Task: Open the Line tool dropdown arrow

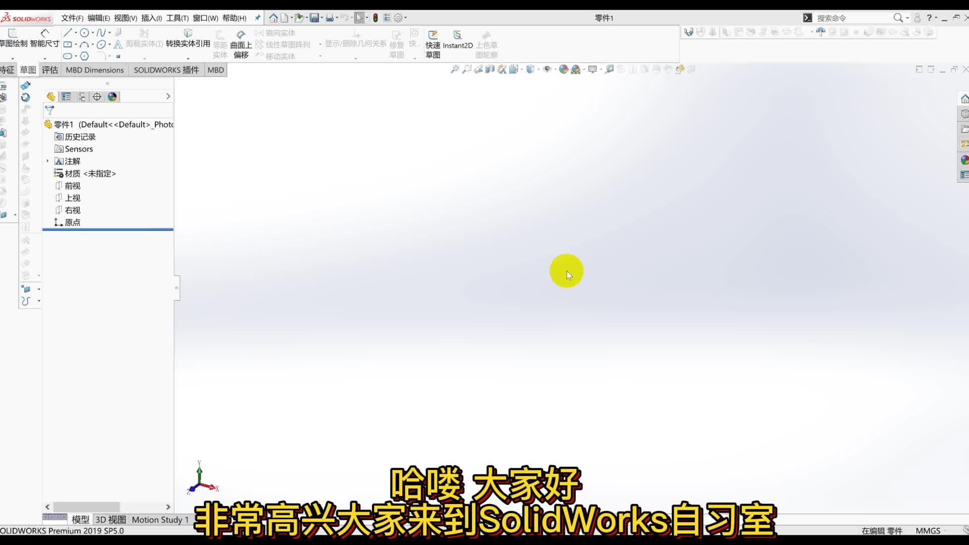Action: click(76, 33)
